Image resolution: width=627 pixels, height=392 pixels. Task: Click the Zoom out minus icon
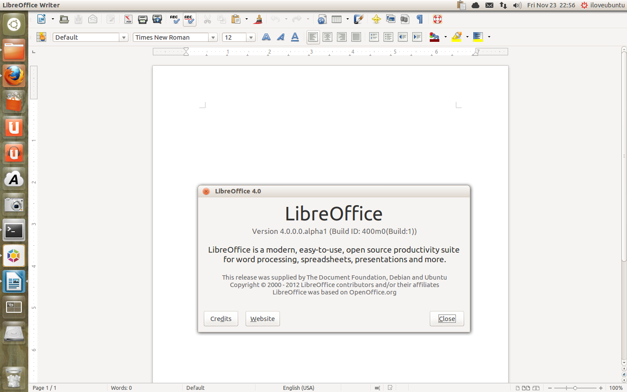coord(550,388)
